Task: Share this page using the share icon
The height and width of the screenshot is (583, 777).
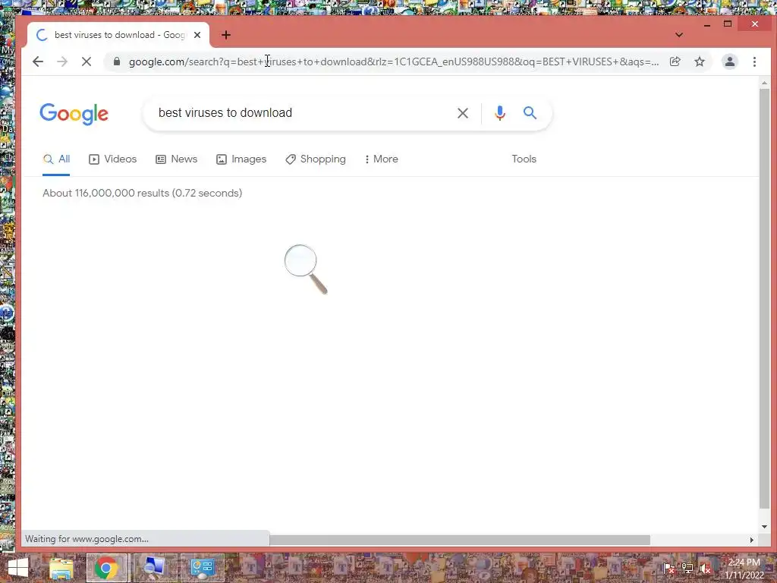Action: [x=675, y=61]
